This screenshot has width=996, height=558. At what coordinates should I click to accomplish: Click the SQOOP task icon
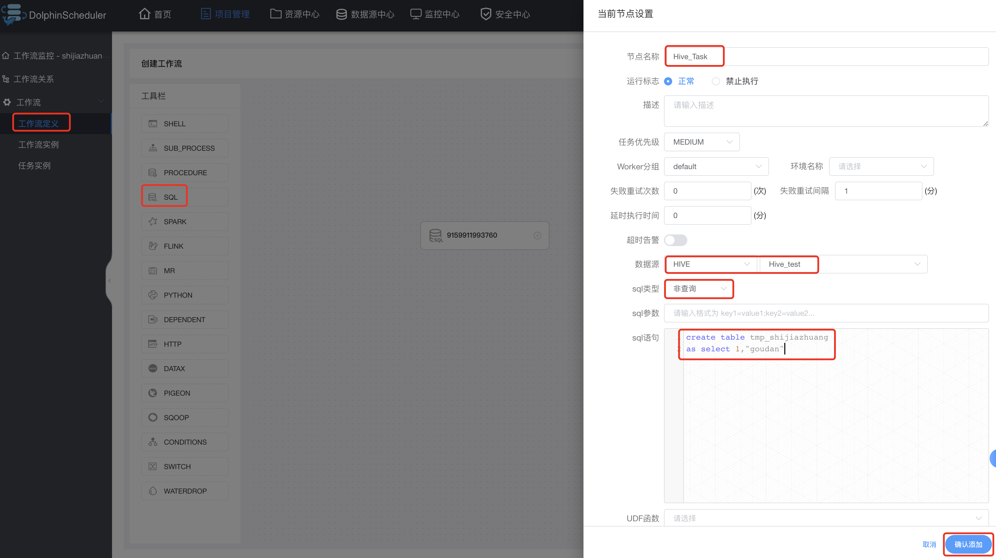tap(153, 417)
